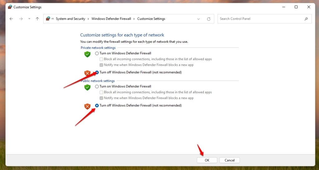Image resolution: width=319 pixels, height=170 pixels.
Task: Click the Public network settings heading
Action: pos(98,81)
